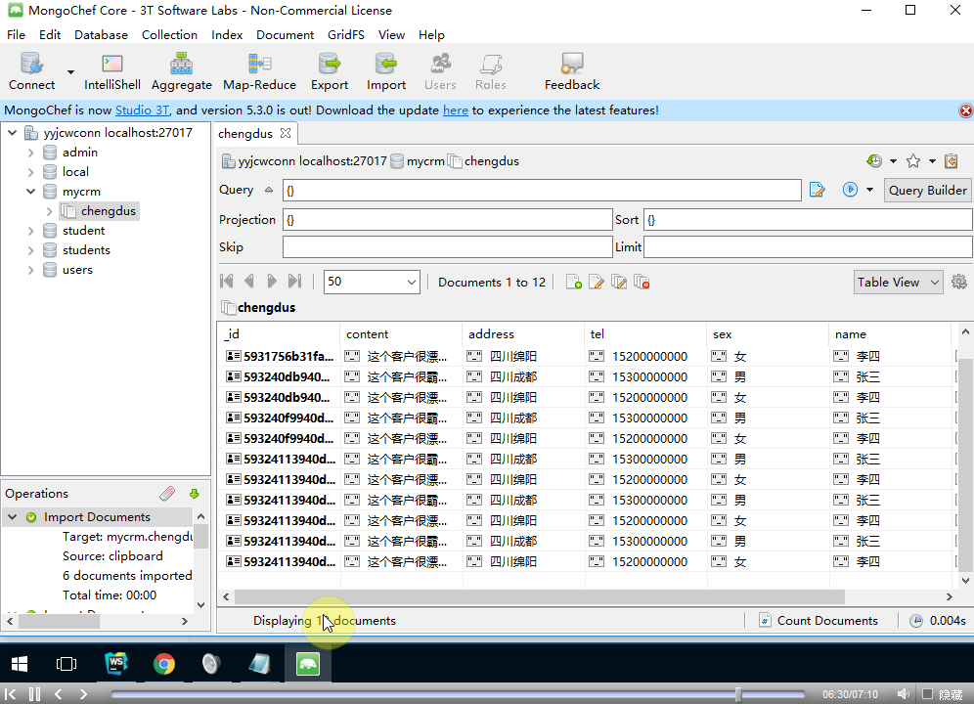Screen dimensions: 974x704
Task: Expand the admin database node
Action: coord(30,153)
